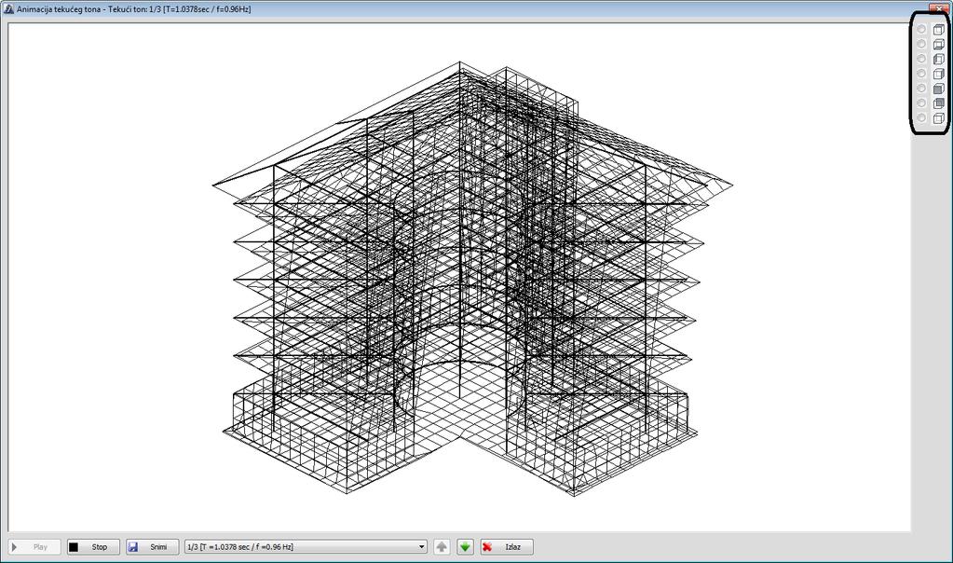Stop the mode animation
Viewport: 953px width, 563px height.
pos(93,546)
